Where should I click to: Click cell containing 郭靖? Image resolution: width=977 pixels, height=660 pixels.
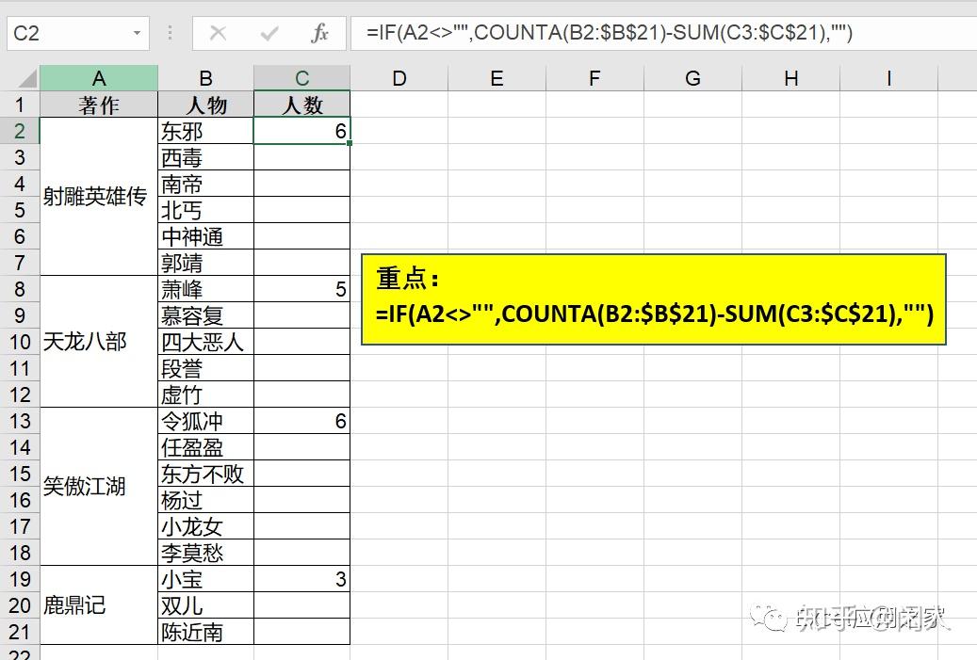[205, 263]
